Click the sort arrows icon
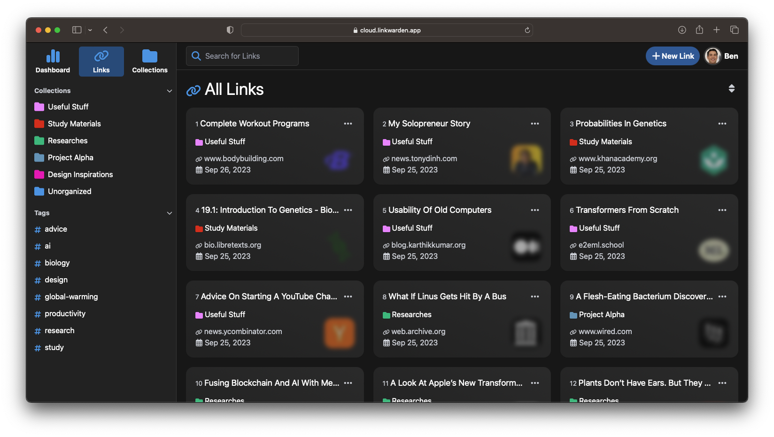This screenshot has height=437, width=774. tap(731, 88)
